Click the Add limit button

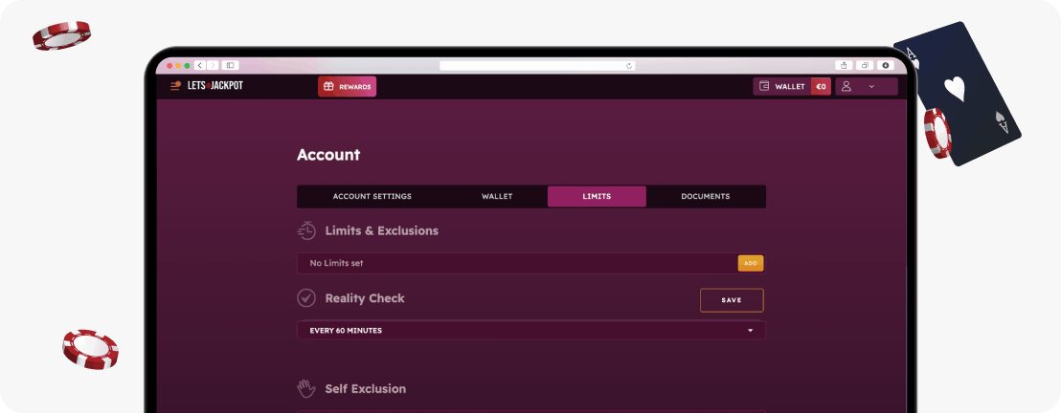[x=751, y=263]
